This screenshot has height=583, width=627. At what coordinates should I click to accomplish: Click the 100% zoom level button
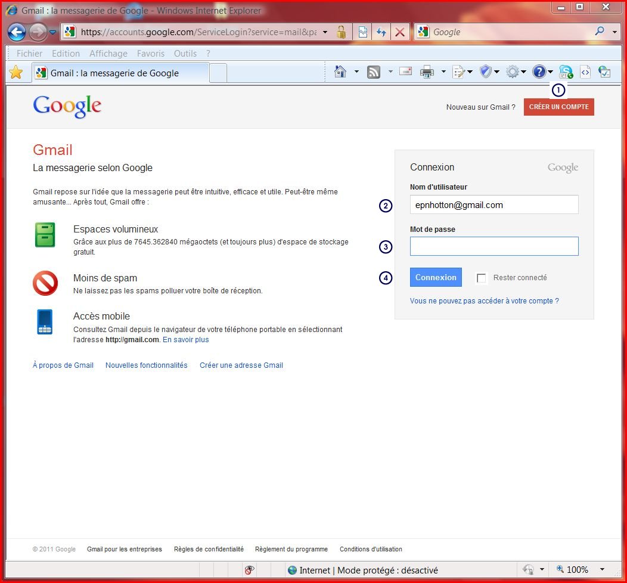(572, 569)
